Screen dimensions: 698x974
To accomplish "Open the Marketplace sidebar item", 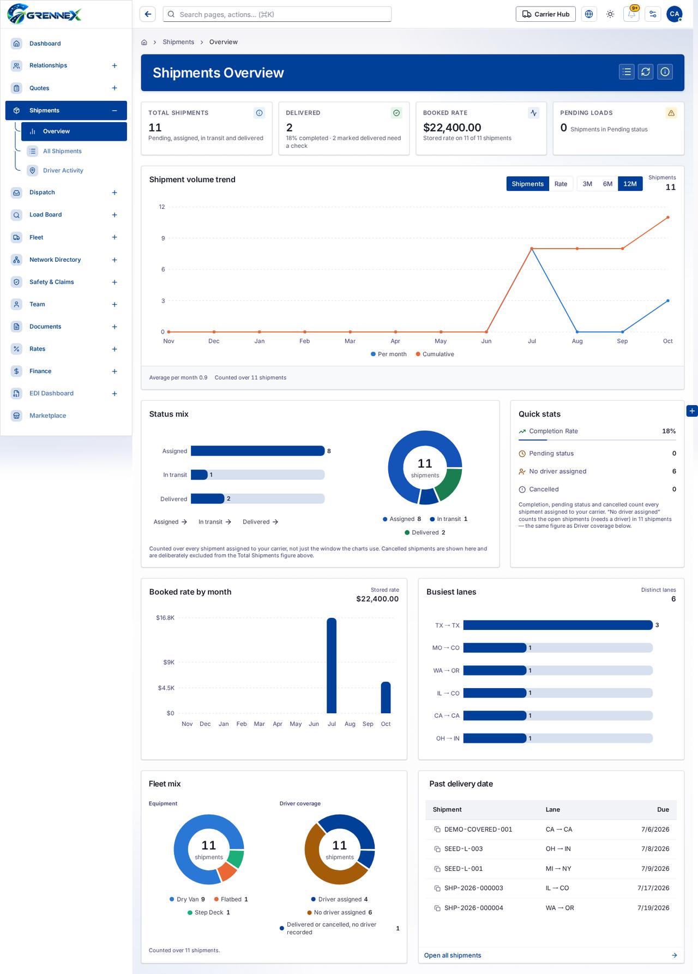I will (66, 416).
